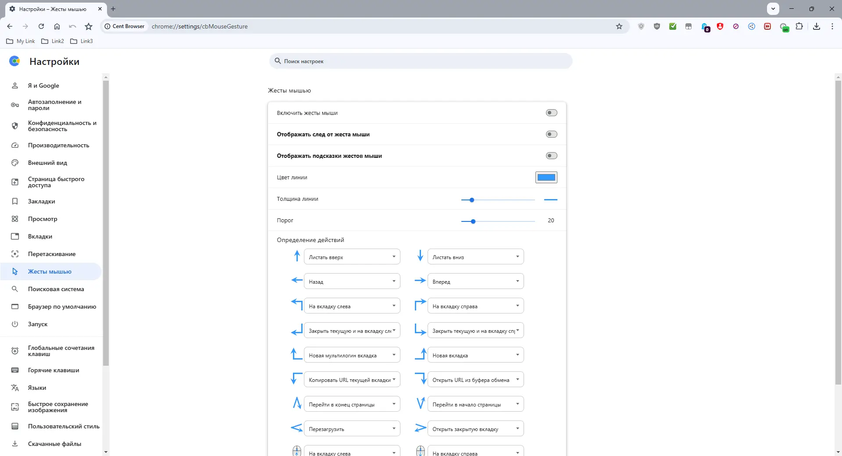Open the tab search dropdown arrow
Screen dimensions: 842x456
pos(773,8)
